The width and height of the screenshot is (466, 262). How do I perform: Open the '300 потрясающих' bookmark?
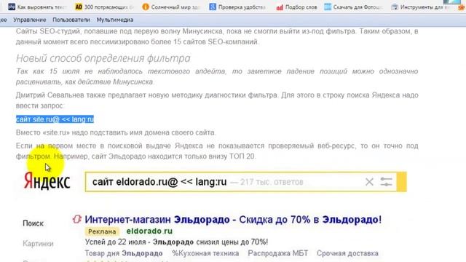(105, 7)
